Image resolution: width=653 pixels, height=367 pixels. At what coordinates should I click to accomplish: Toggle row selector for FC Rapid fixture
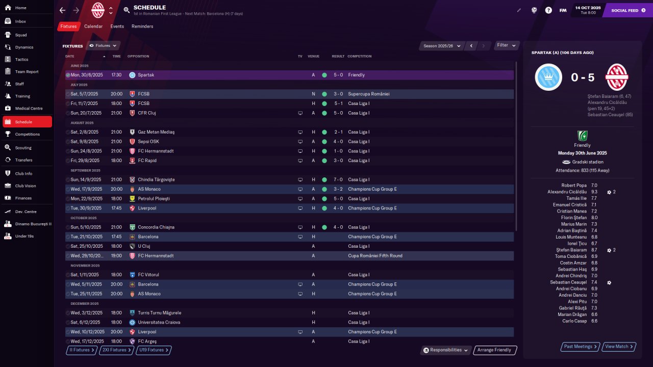(x=68, y=161)
